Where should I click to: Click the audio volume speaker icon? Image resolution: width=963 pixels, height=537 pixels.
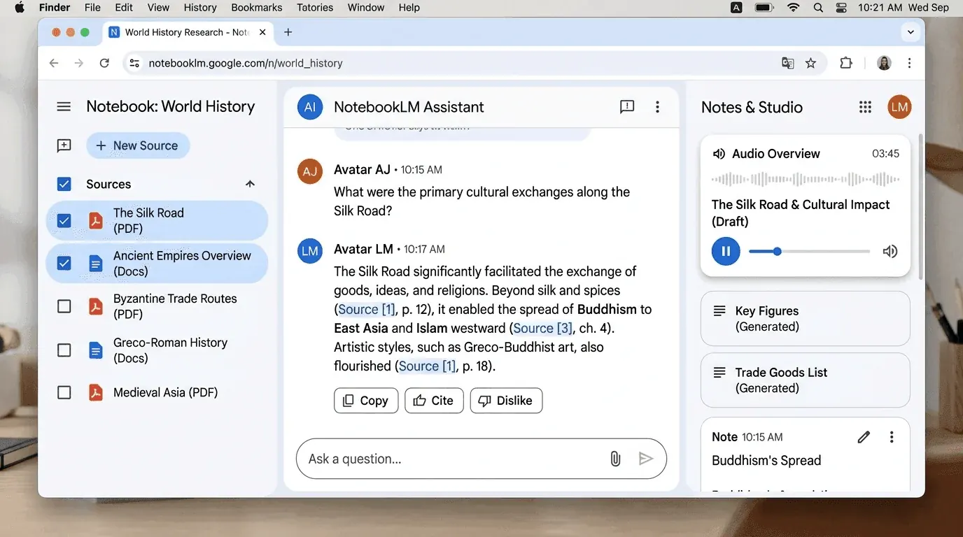[890, 252]
